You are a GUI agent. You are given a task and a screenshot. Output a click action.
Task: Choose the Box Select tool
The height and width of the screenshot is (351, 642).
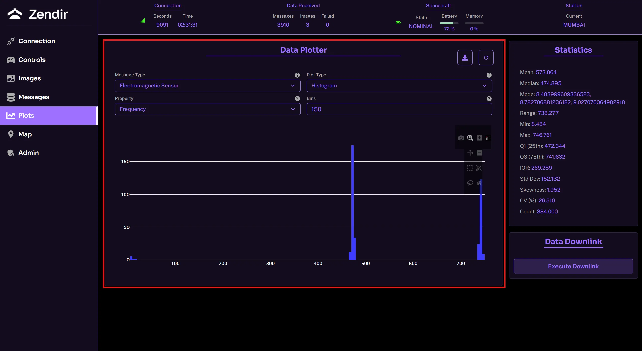(470, 168)
